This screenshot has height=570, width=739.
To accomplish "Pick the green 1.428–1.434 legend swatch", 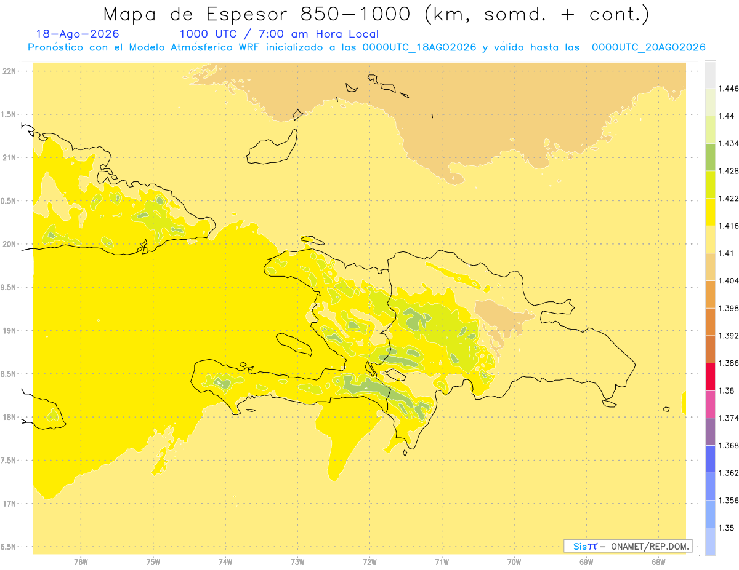I will 710,157.
